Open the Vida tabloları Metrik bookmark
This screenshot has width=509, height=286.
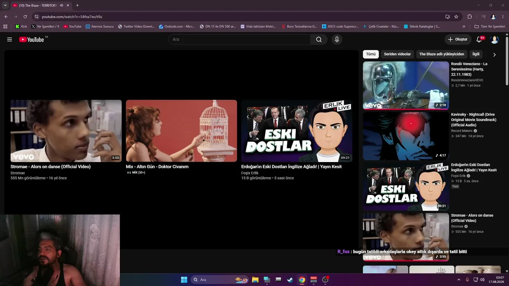(x=258, y=27)
